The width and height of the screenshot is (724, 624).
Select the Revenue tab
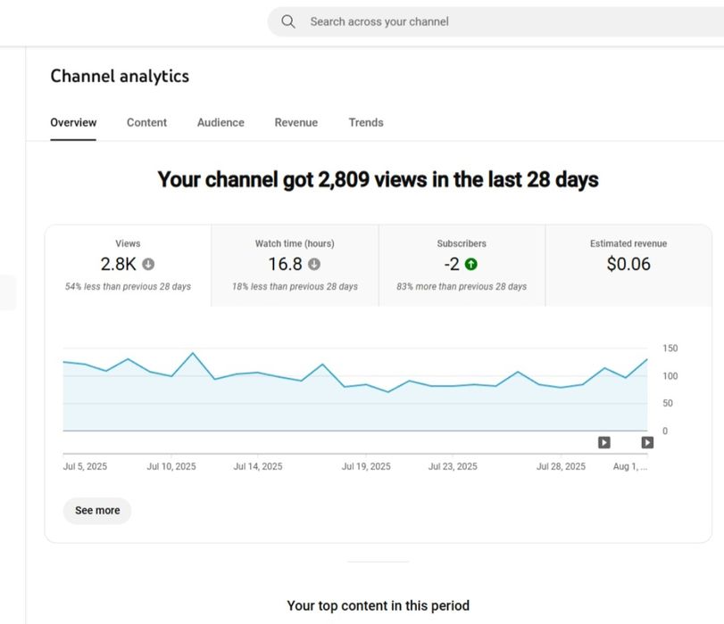pyautogui.click(x=295, y=122)
